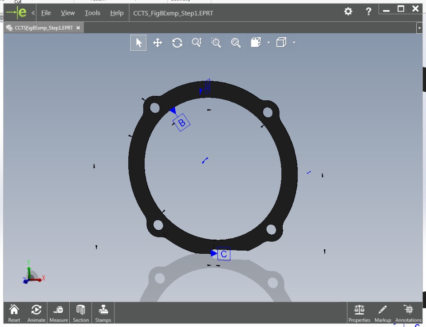Open the View menu

click(x=67, y=13)
